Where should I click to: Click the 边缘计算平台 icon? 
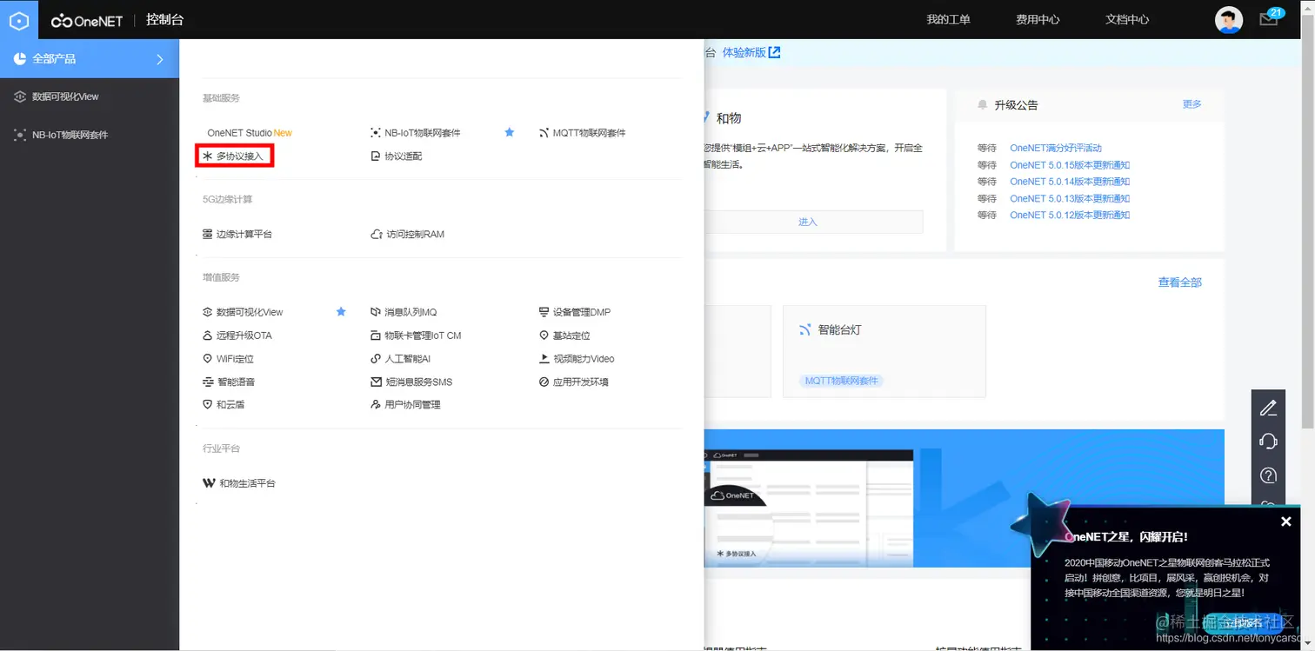(207, 235)
